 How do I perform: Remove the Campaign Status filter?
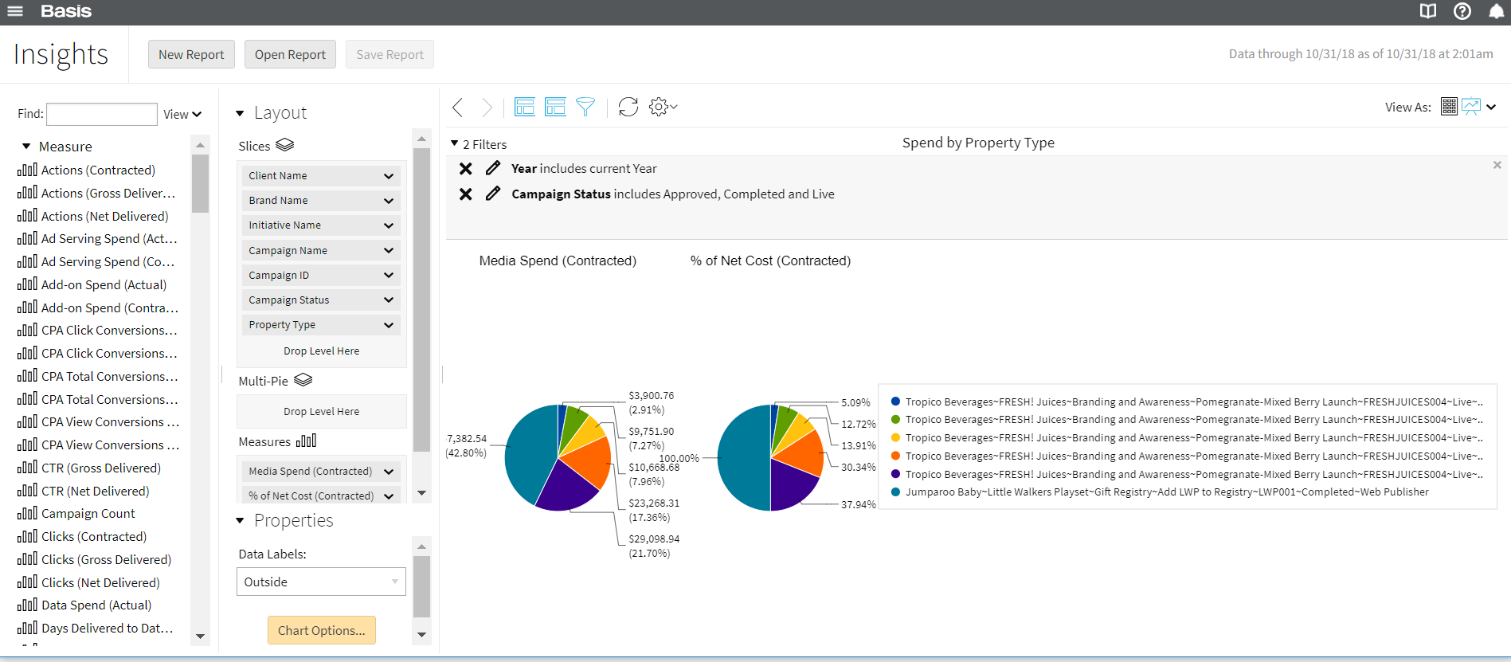(x=466, y=194)
